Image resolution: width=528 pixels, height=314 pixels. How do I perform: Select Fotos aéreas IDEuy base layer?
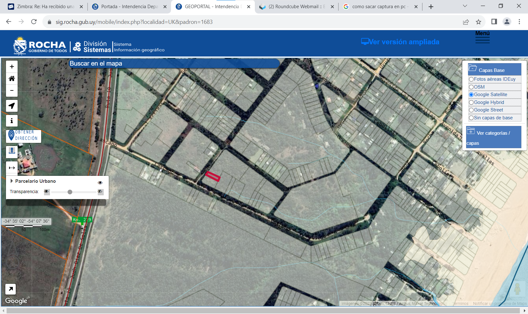tap(471, 79)
